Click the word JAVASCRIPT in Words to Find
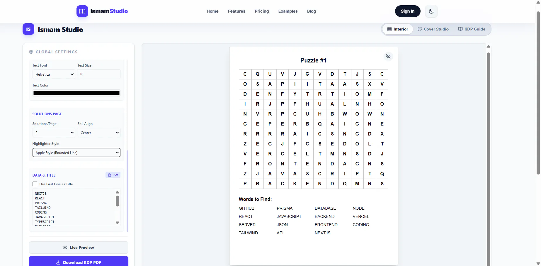Viewport: 541px width, 266px height. (x=289, y=216)
